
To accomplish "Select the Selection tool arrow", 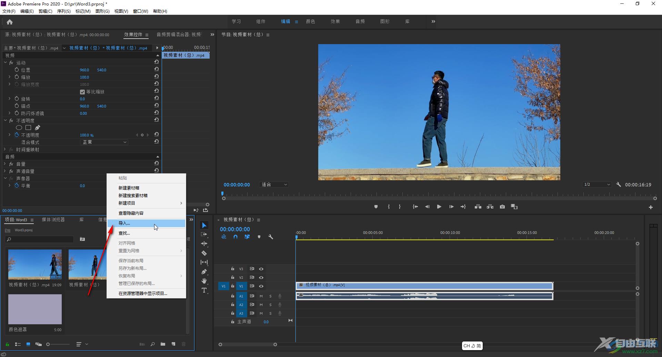I will [x=204, y=225].
